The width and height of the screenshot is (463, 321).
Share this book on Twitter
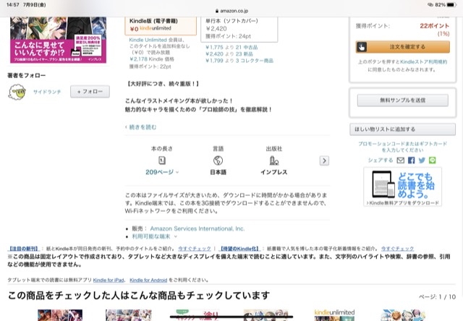pos(422,160)
